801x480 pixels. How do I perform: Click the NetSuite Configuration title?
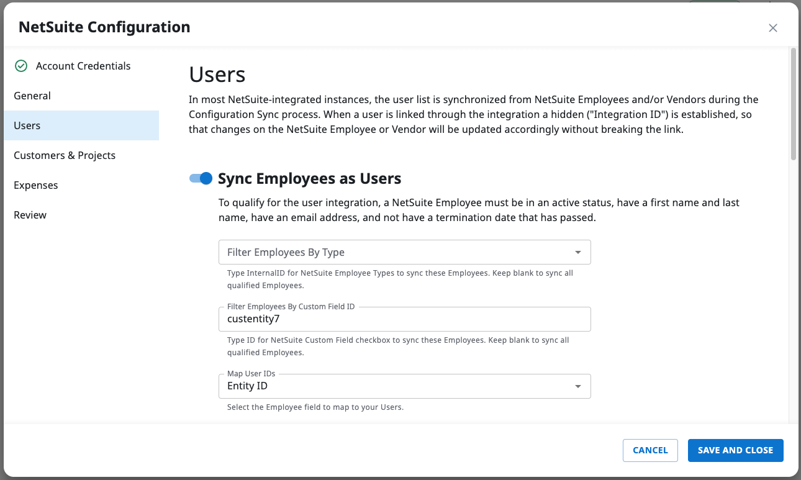coord(104,27)
